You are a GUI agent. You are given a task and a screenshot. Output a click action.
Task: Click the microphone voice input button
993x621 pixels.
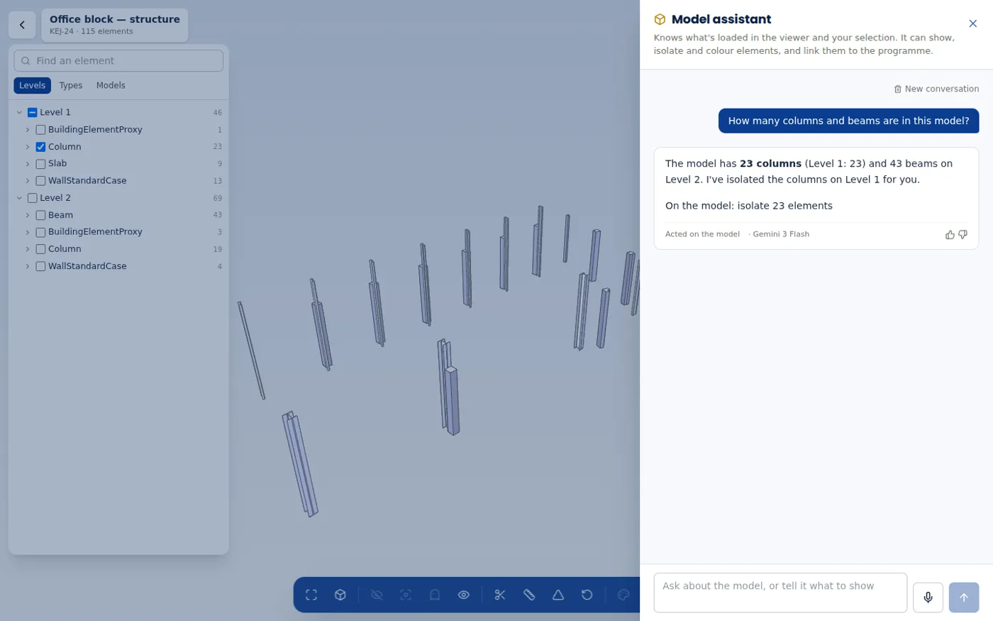tap(928, 598)
